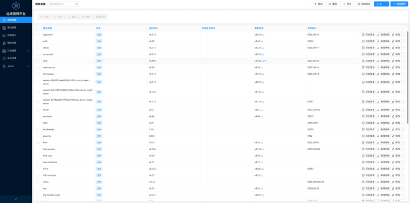The height and width of the screenshot is (203, 410).
Task: Open more actions menu for core row
Action: click(x=403, y=61)
